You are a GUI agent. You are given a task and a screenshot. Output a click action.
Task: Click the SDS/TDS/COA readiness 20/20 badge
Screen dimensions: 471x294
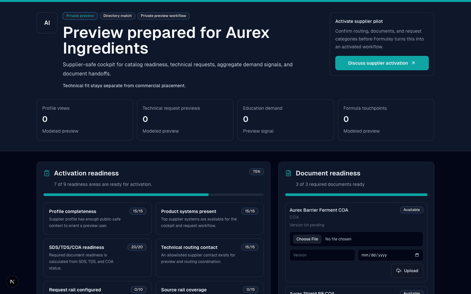[137, 247]
